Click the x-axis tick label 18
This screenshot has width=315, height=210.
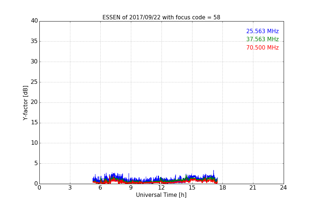tap(222, 188)
